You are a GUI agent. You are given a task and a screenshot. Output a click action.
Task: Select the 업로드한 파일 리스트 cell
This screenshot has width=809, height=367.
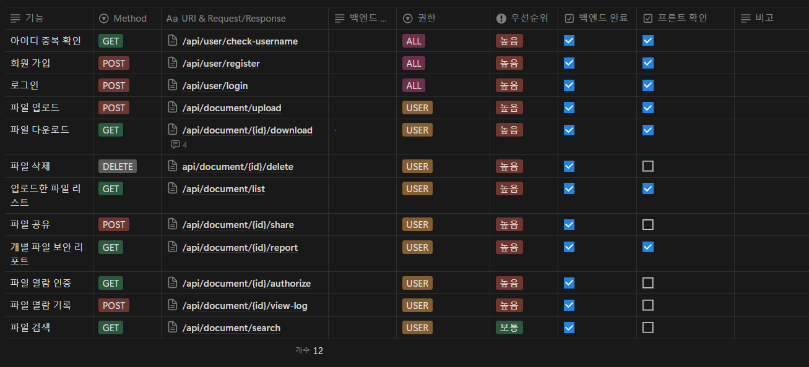[49, 195]
